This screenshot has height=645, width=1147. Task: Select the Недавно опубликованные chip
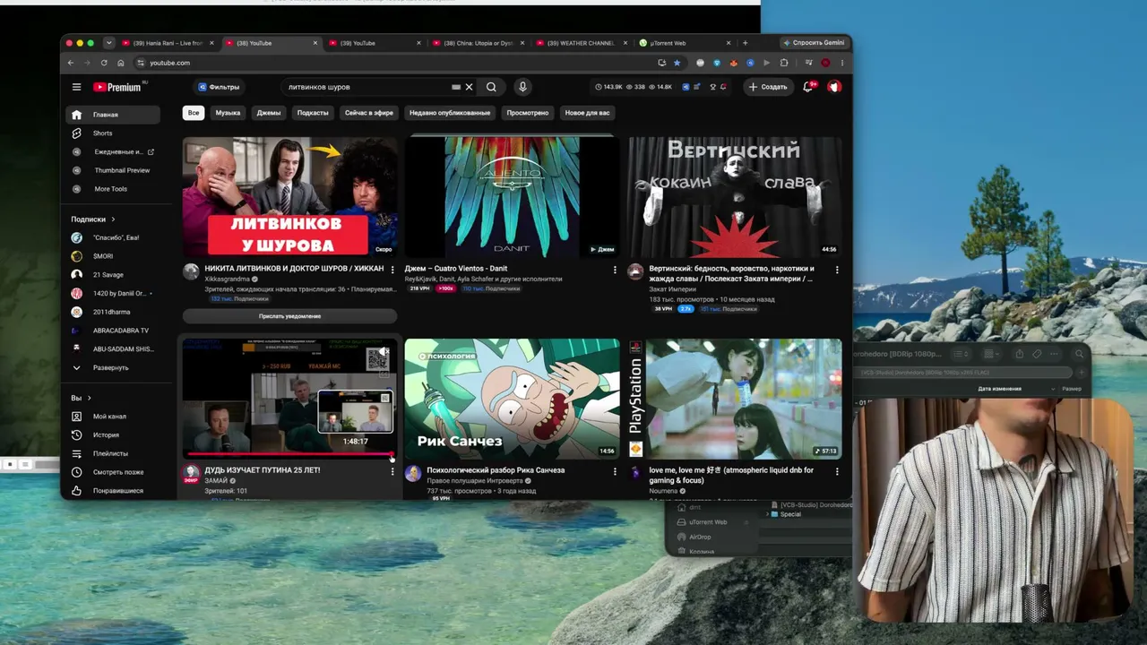click(x=450, y=113)
